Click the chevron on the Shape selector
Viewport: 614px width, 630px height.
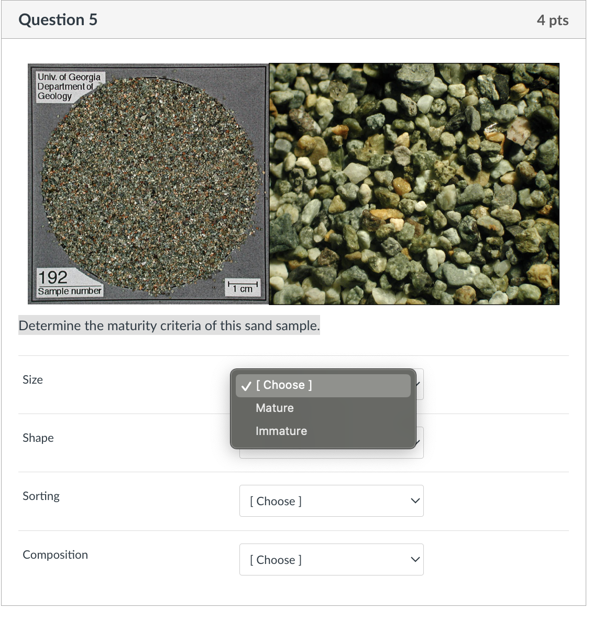pyautogui.click(x=418, y=442)
